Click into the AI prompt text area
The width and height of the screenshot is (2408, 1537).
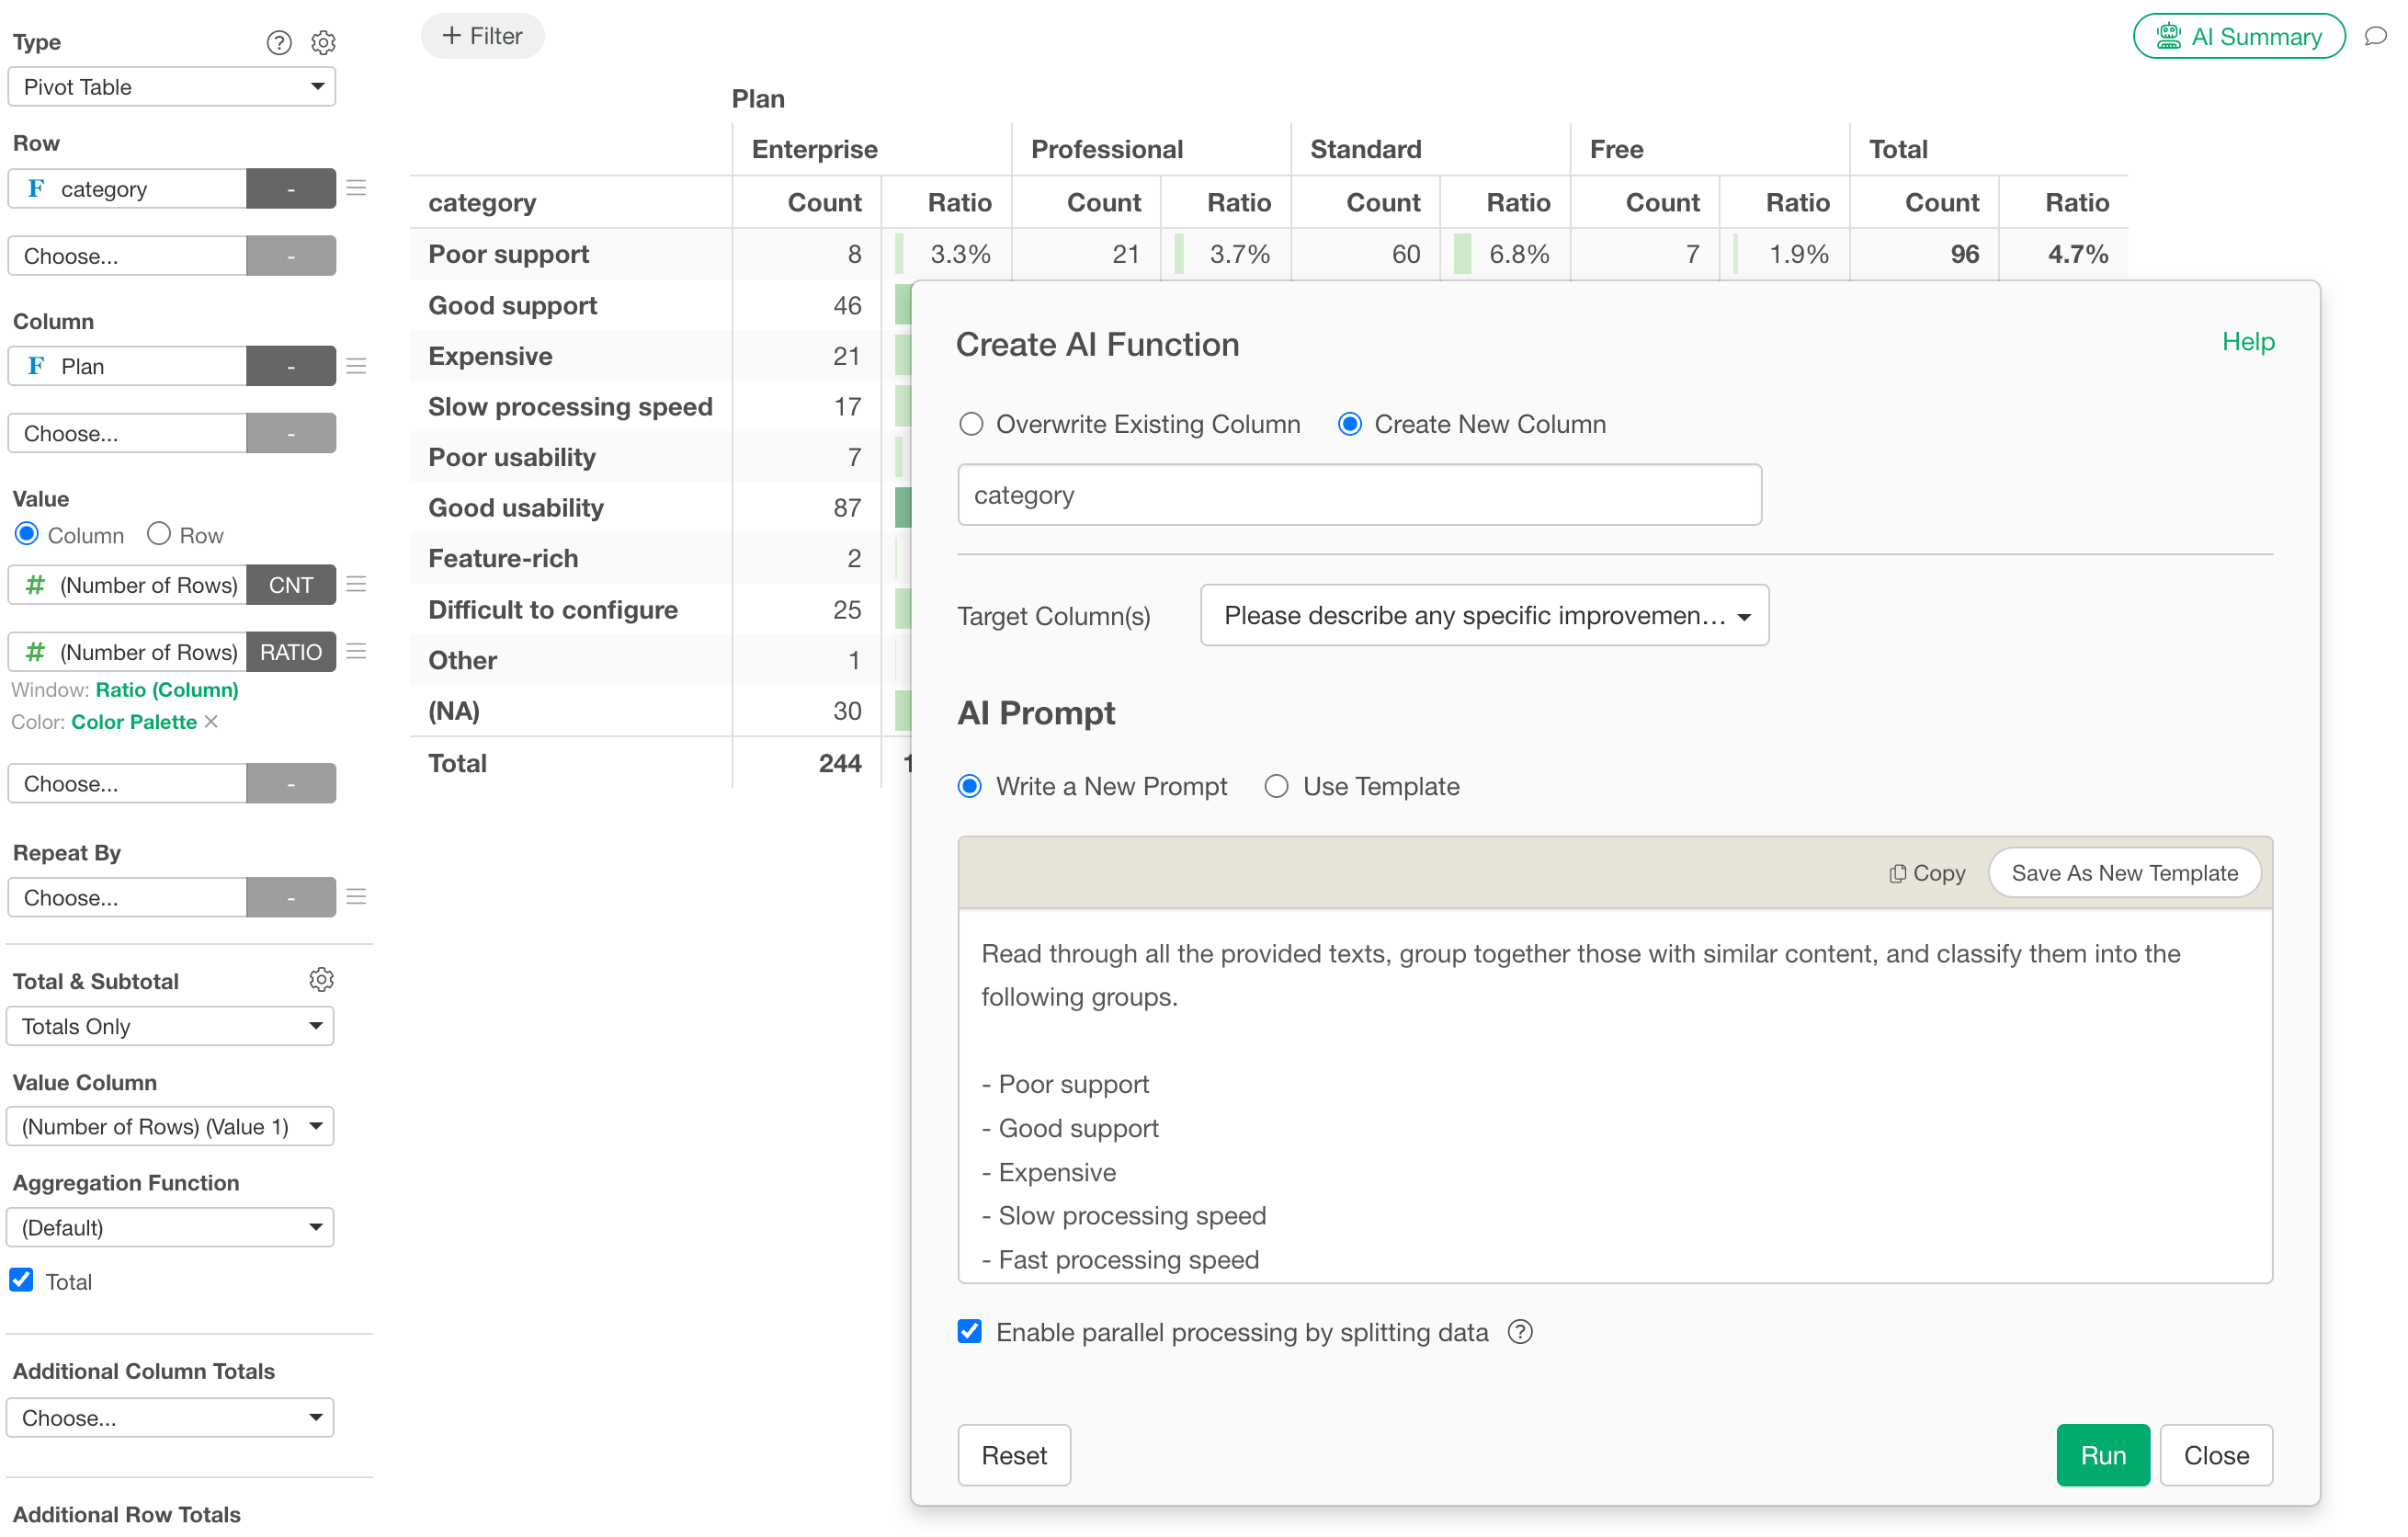click(1615, 1095)
